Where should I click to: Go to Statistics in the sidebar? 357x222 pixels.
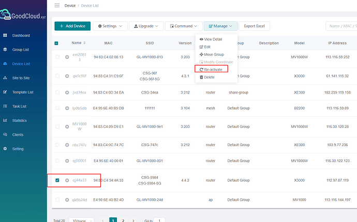pyautogui.click(x=19, y=120)
